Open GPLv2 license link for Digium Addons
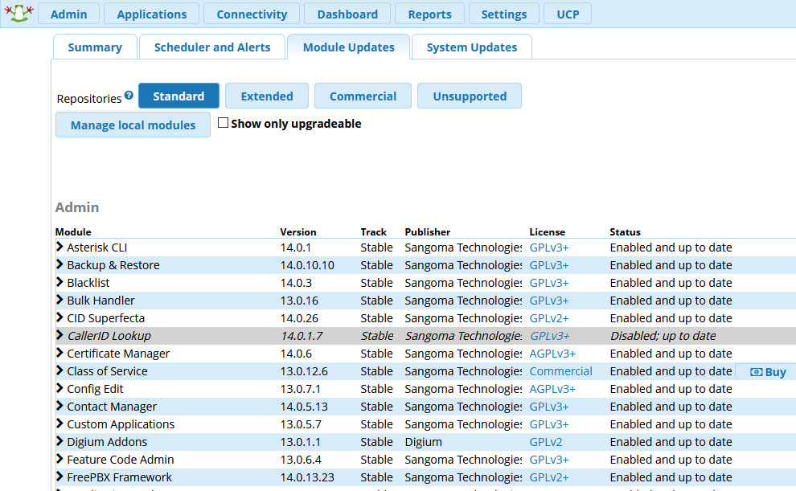 546,442
